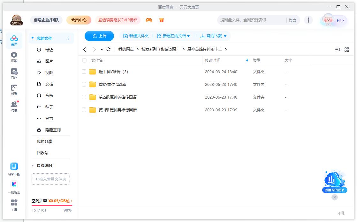Click the 创建你的团队 cloud icon
Screen dimensions: 357x222
pyautogui.click(x=334, y=181)
